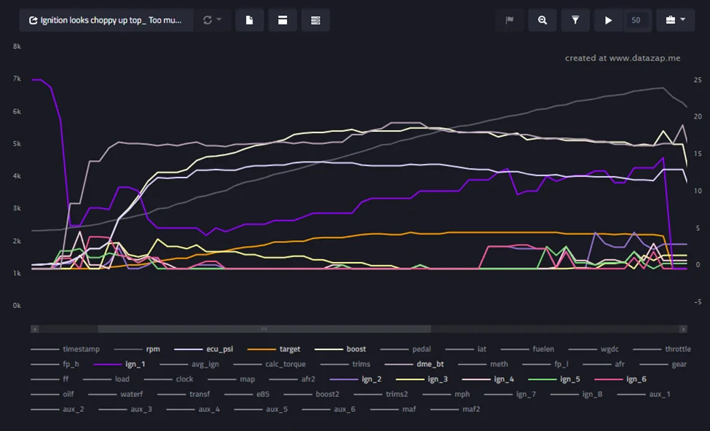Image resolution: width=710 pixels, height=431 pixels.
Task: Enable the ff legend entry
Action: pyautogui.click(x=50, y=379)
